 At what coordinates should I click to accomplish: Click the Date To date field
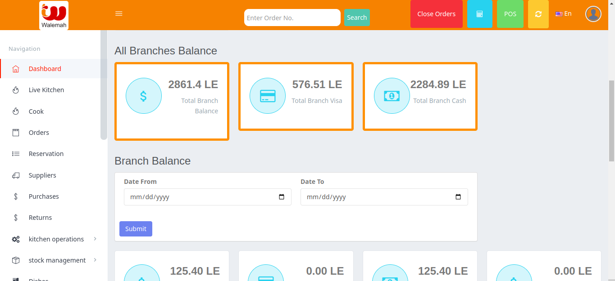[x=384, y=197]
